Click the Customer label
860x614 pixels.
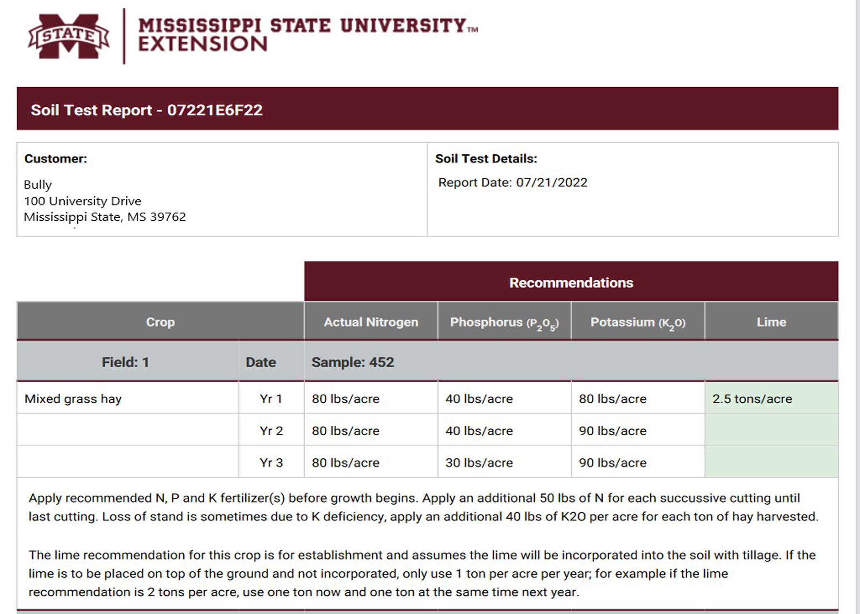(x=56, y=158)
